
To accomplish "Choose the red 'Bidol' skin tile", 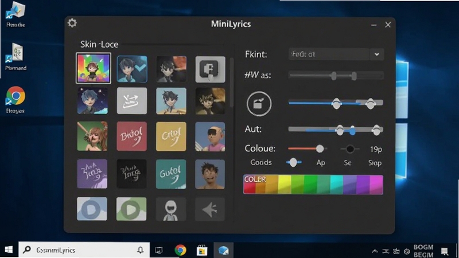I will 132,136.
